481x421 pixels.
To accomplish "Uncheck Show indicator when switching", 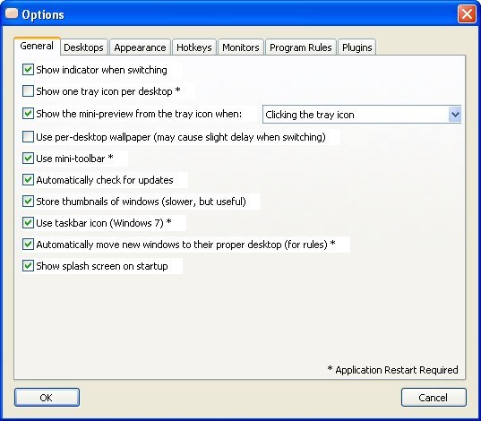I will 28,70.
